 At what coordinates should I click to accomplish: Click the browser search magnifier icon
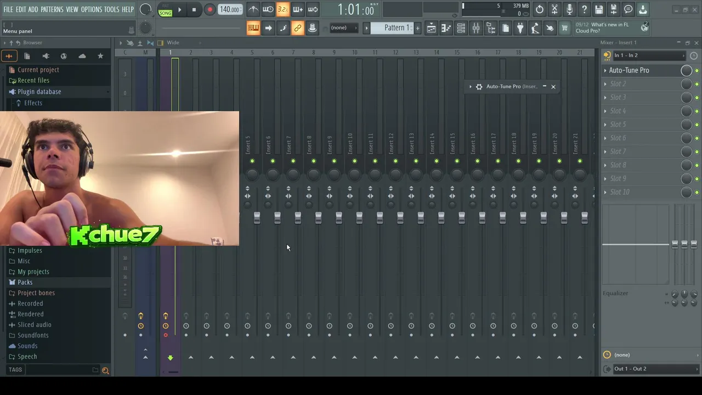point(105,370)
